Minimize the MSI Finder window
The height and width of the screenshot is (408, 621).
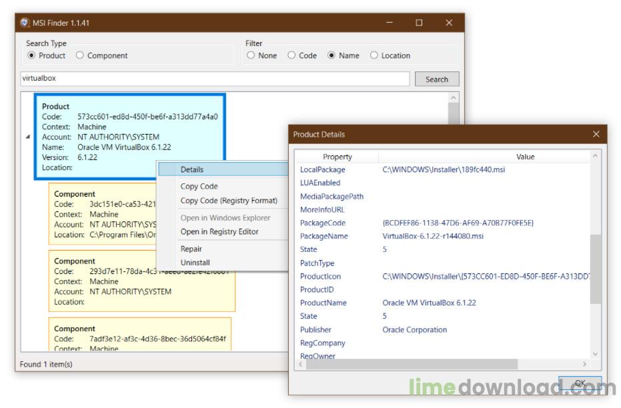tap(389, 23)
